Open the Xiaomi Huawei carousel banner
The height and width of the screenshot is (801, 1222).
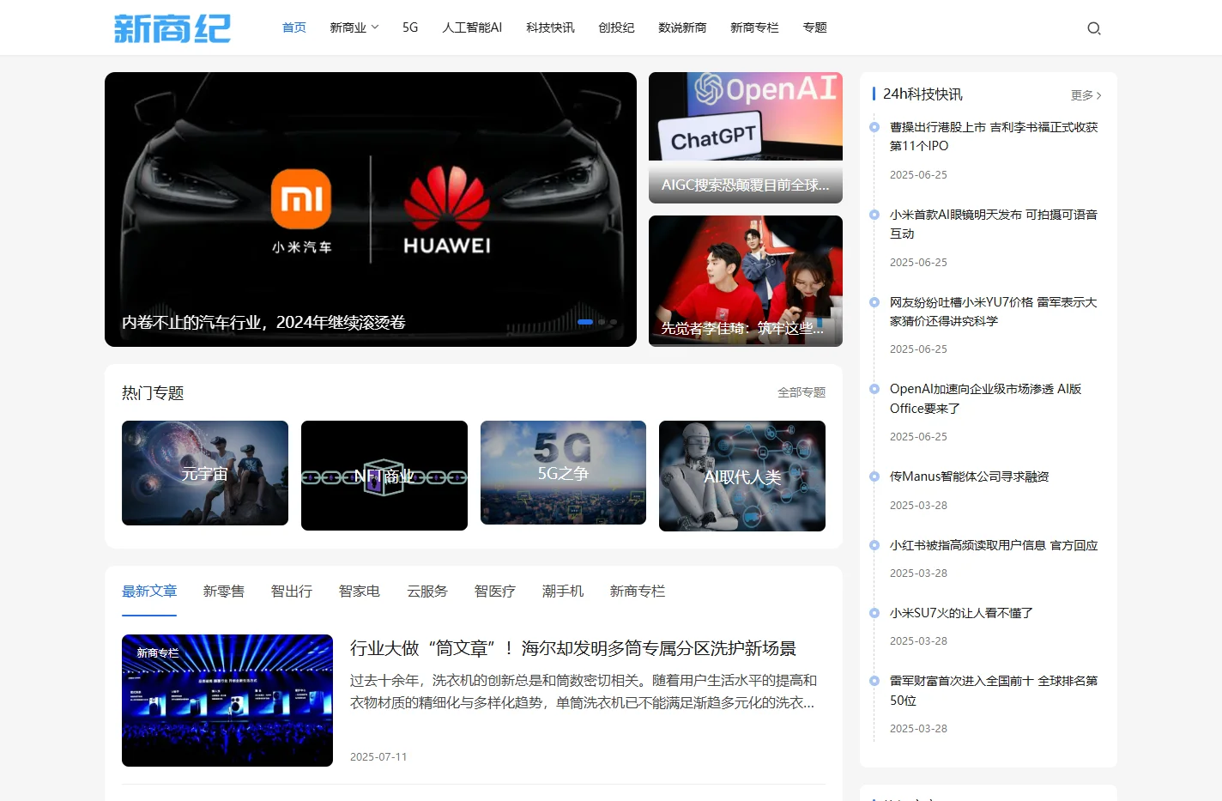(371, 209)
